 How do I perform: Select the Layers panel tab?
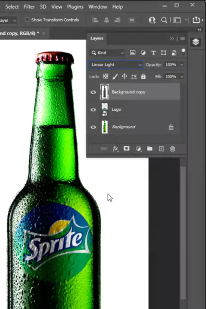coord(97,38)
